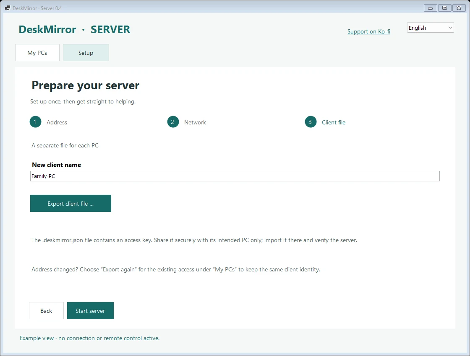Viewport: 470px width, 356px height.
Task: Click 'A separate file for each PC' text
Action: [x=65, y=145]
